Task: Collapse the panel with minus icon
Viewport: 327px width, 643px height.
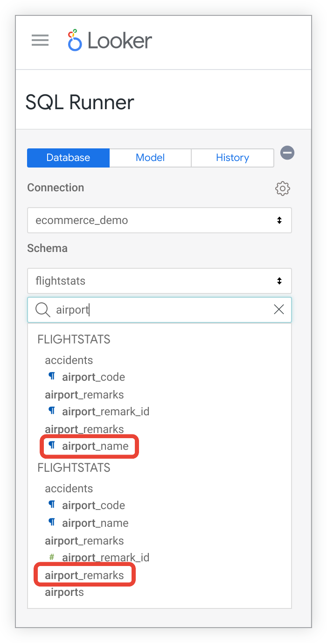Action: (287, 153)
